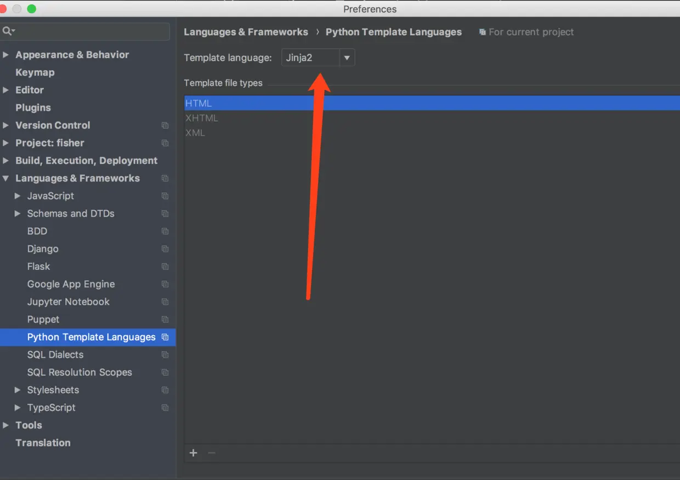Viewport: 680px width, 480px height.
Task: Click the project-level icon beside Flask
Action: click(x=165, y=267)
